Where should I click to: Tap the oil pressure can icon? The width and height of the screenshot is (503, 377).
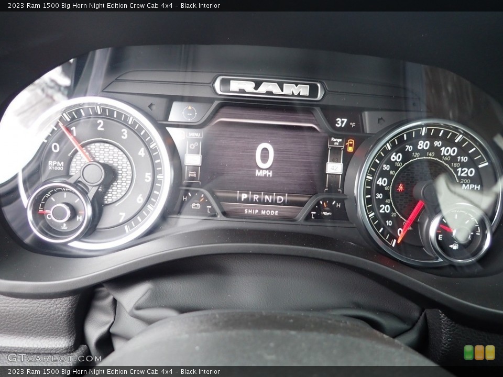[326, 213]
